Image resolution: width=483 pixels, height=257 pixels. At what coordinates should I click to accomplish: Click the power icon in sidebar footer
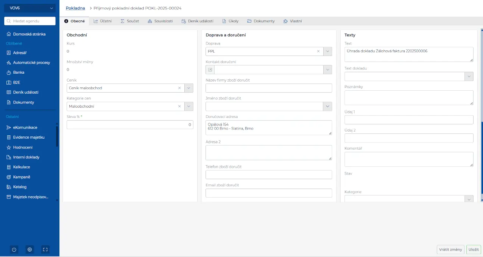[x=14, y=249]
